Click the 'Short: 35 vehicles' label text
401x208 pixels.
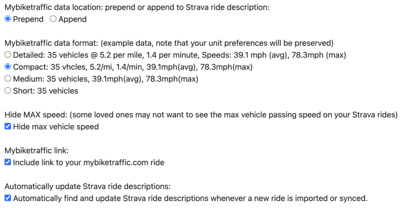tap(45, 91)
